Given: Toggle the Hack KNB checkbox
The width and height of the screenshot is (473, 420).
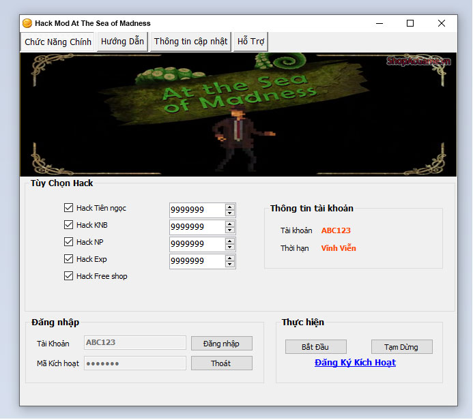Looking at the screenshot, I should pos(68,225).
